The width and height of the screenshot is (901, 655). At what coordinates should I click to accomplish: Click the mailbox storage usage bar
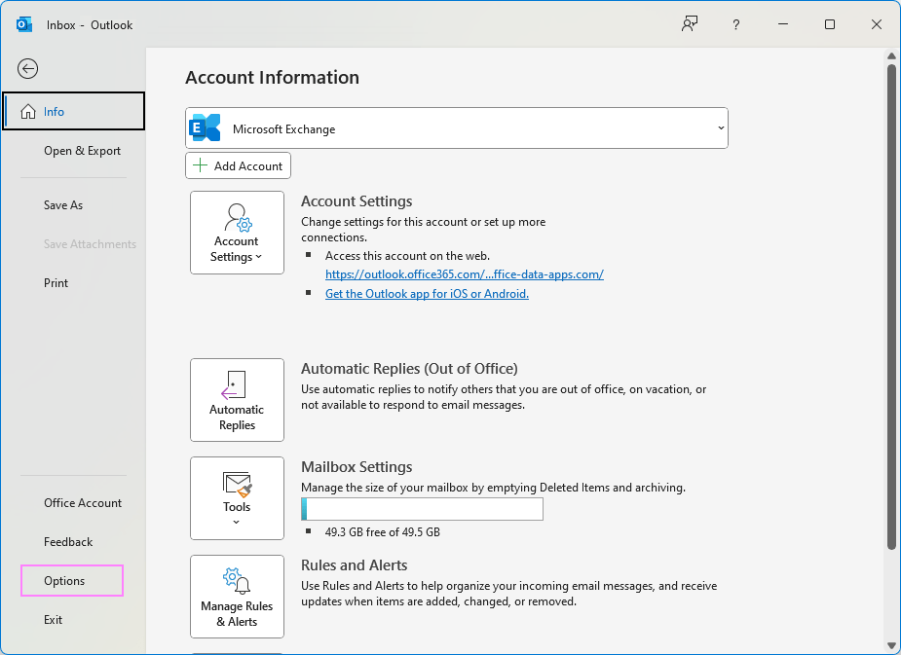point(422,509)
